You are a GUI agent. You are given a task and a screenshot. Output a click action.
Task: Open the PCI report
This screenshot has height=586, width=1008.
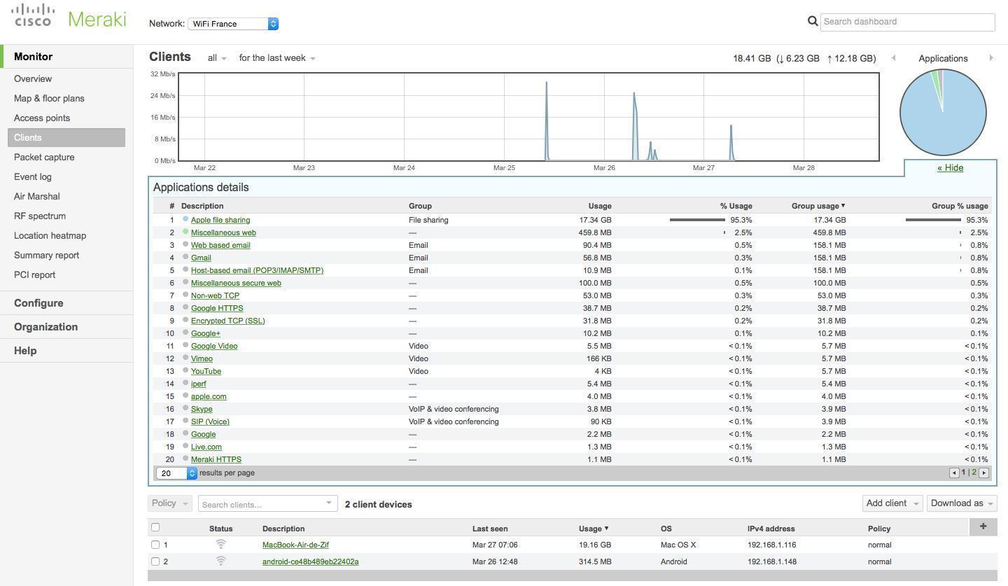(x=34, y=275)
